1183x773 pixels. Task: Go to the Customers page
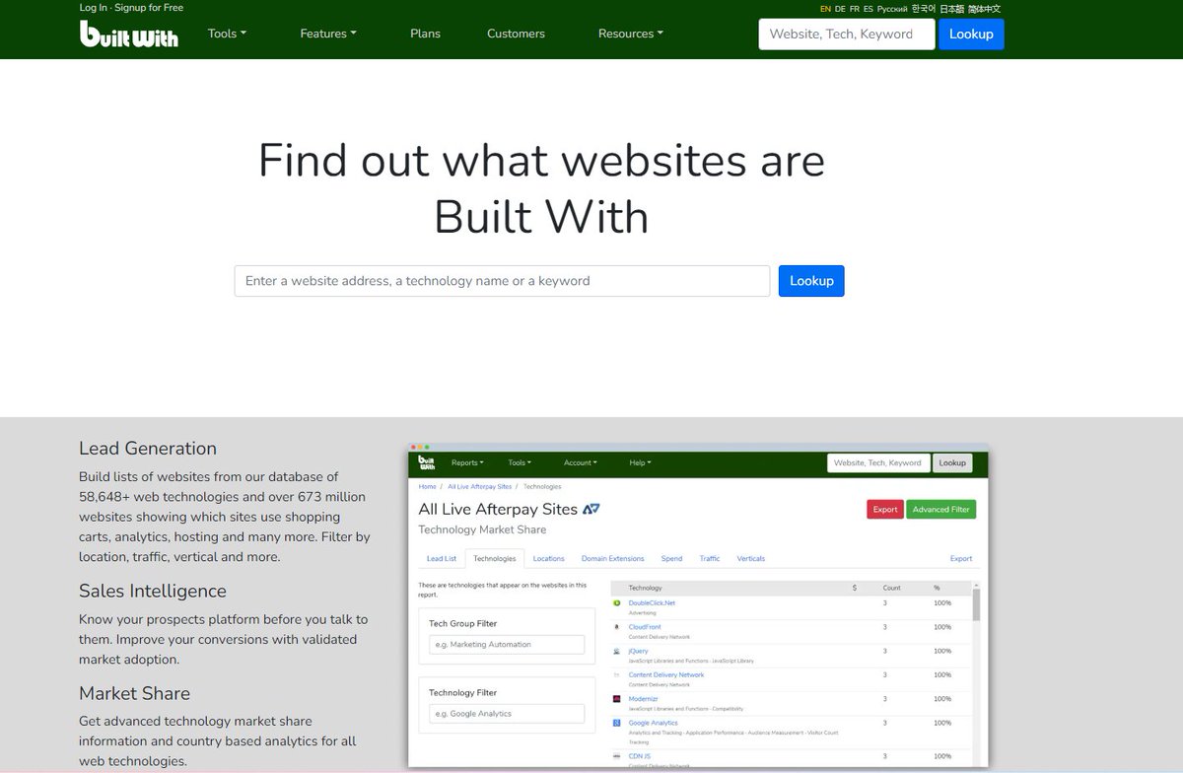point(516,34)
